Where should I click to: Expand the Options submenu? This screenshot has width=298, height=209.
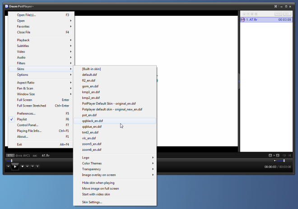point(41,74)
